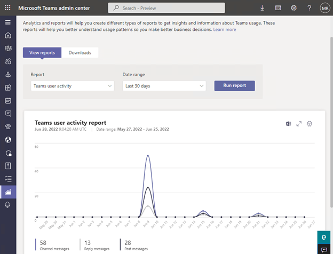Viewport: 333px width, 254px height.
Task: Switch to the Downloads tab
Action: click(x=80, y=53)
